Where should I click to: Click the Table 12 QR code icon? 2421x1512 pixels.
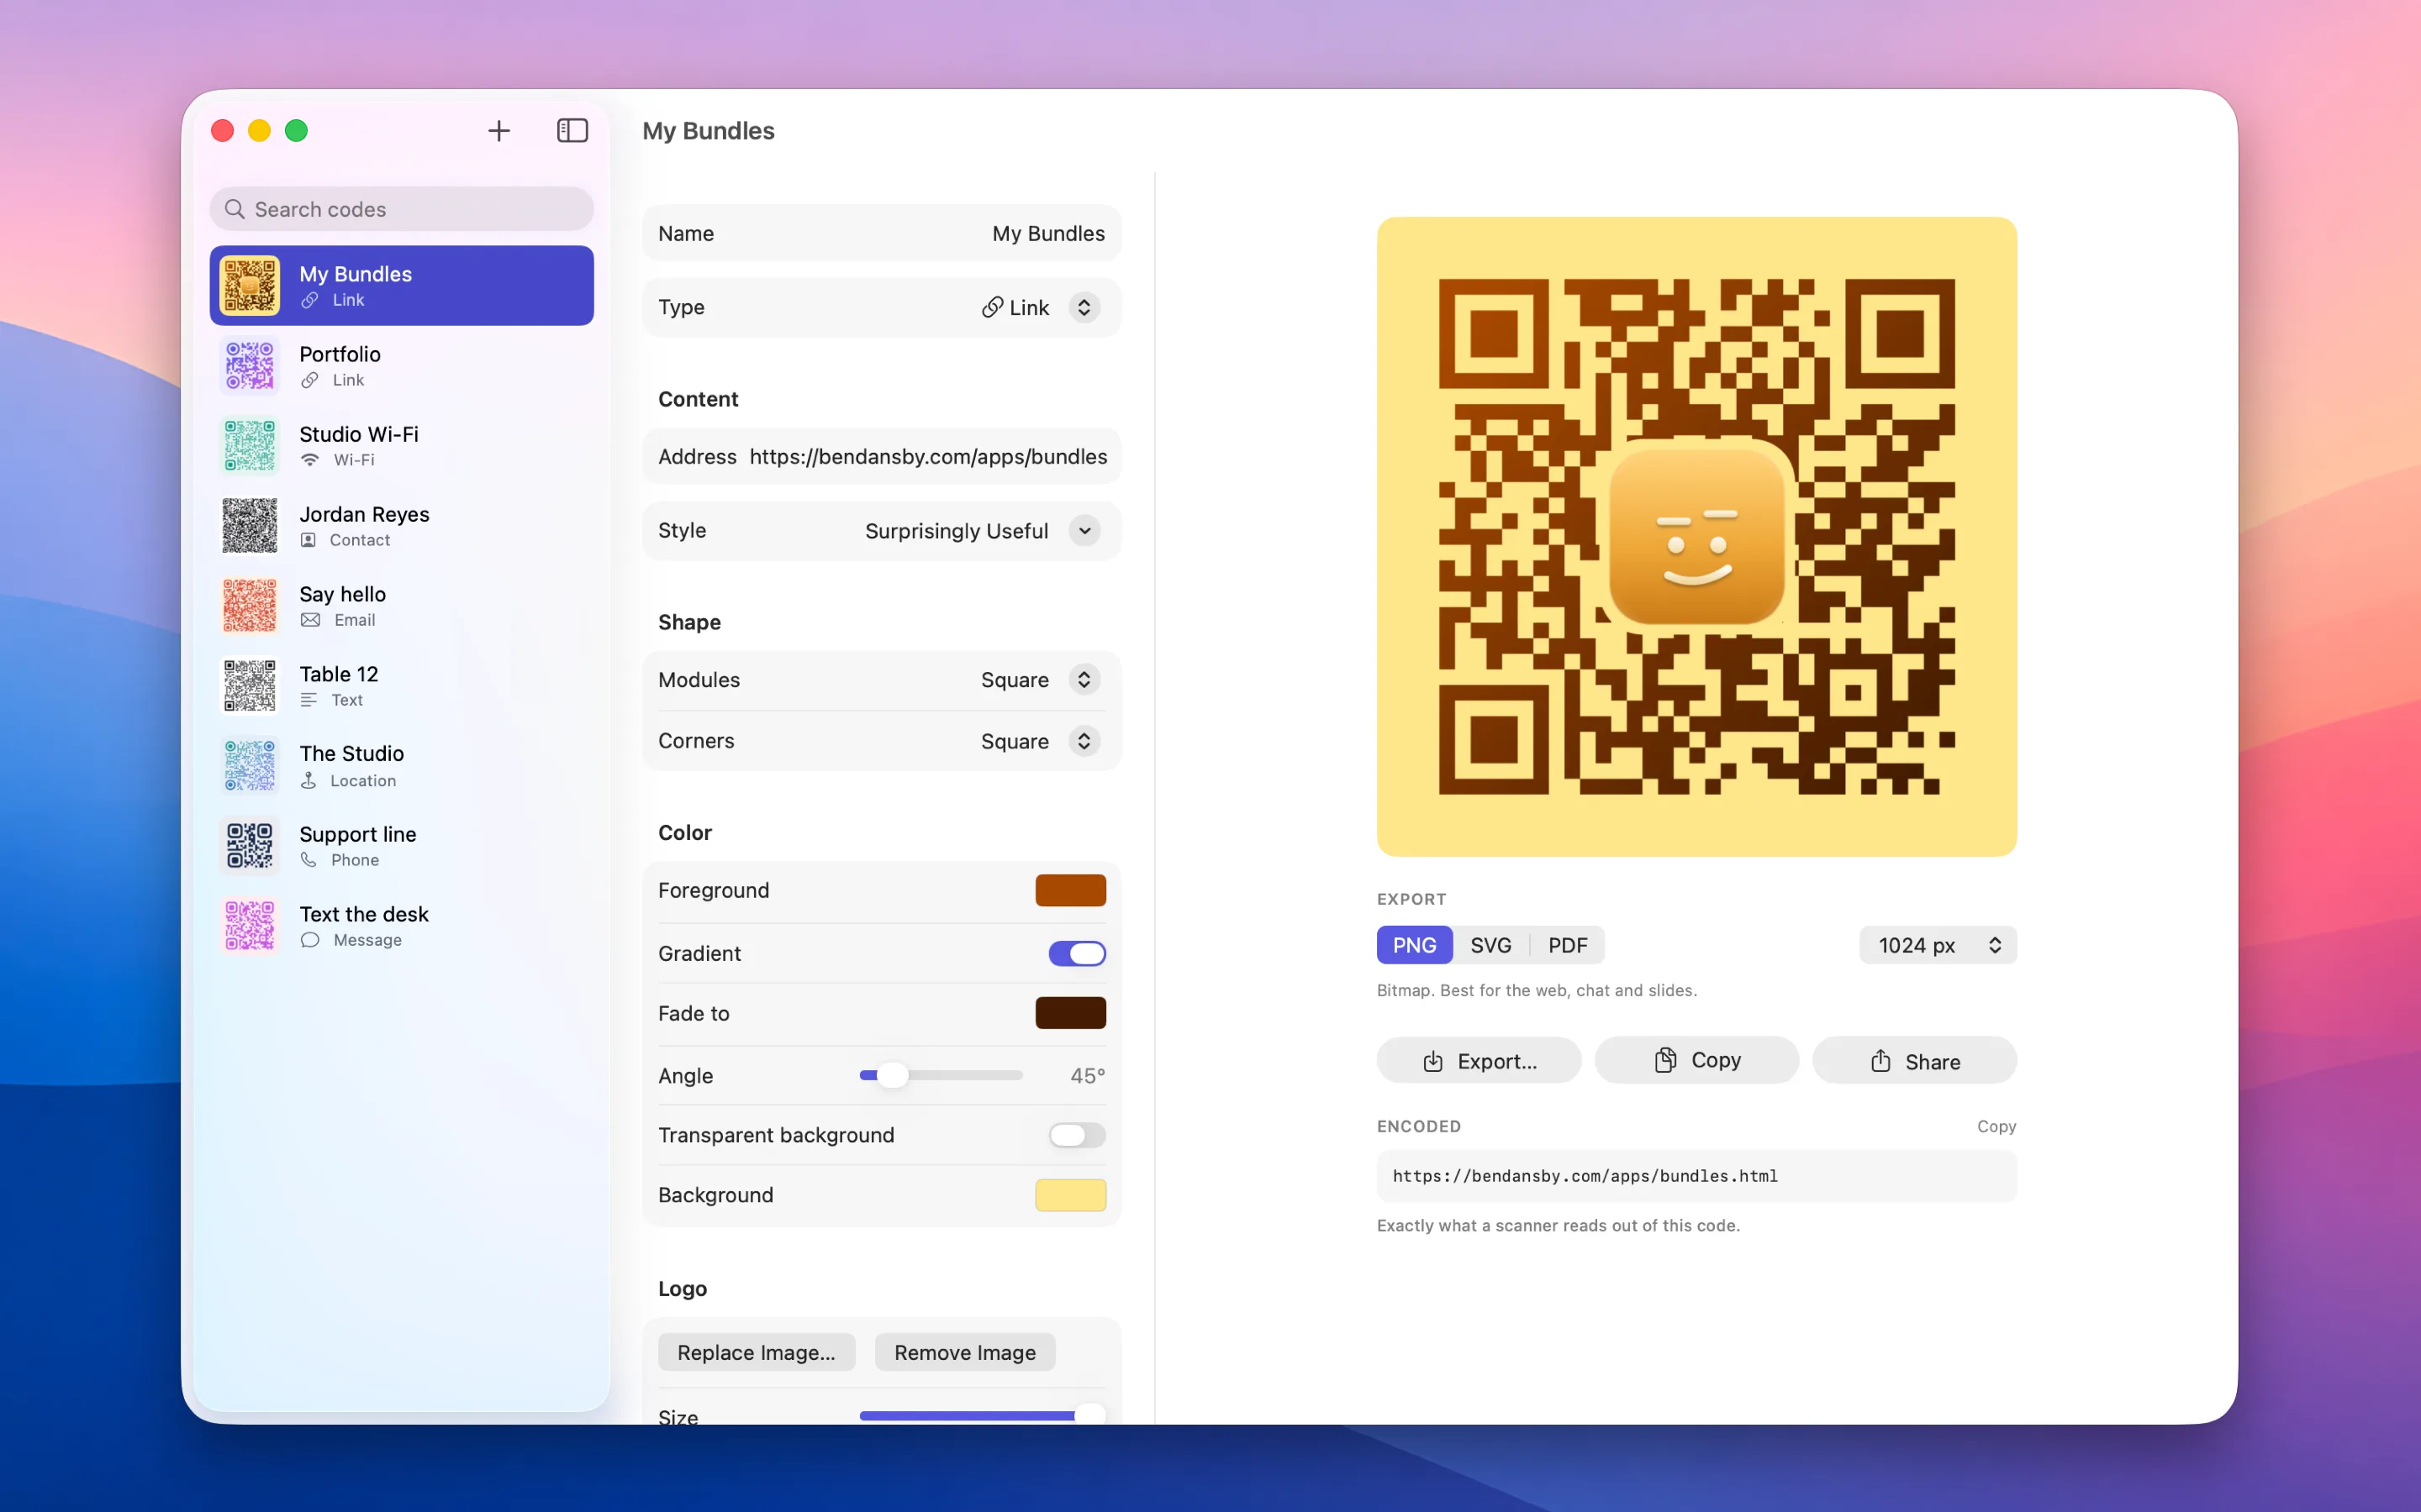click(251, 686)
